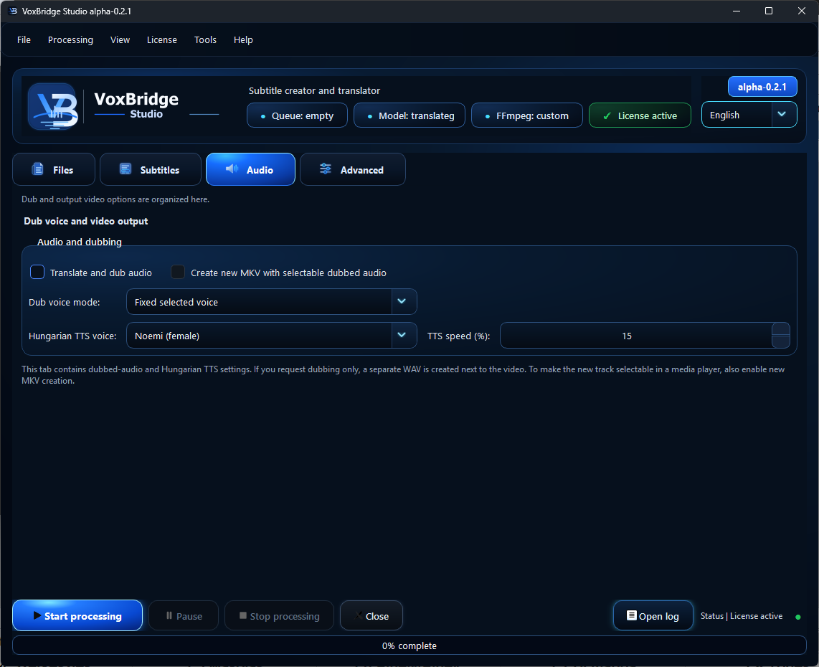This screenshot has width=819, height=667.
Task: Click the FFmpeg: custom status chip
Action: (527, 115)
